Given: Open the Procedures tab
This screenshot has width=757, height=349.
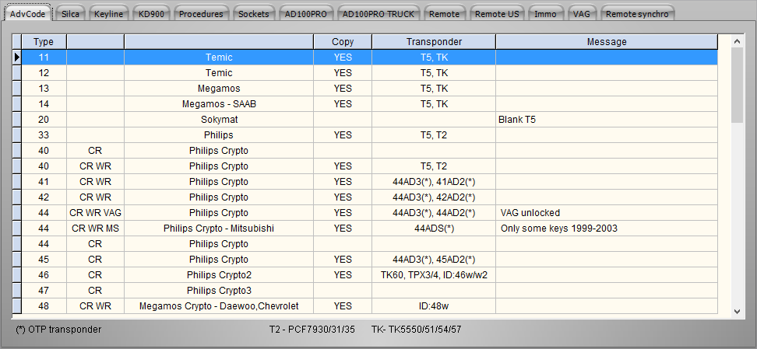Looking at the screenshot, I should click(x=200, y=14).
